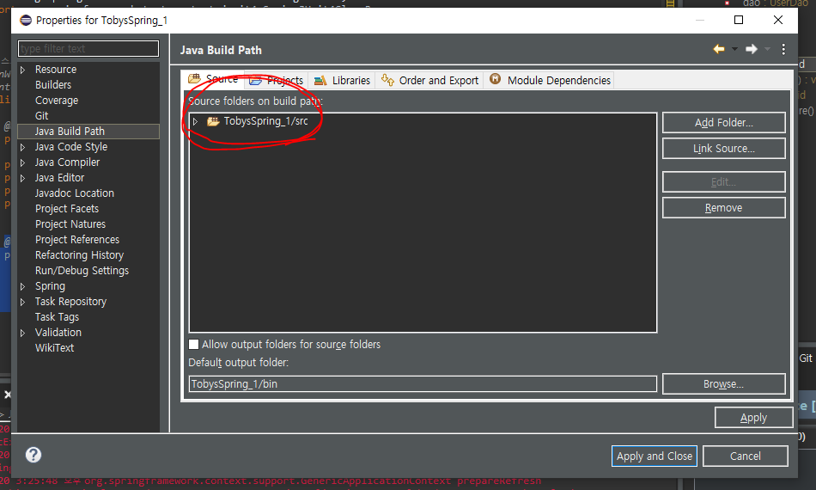Expand the Java Code Style node

[x=22, y=147]
